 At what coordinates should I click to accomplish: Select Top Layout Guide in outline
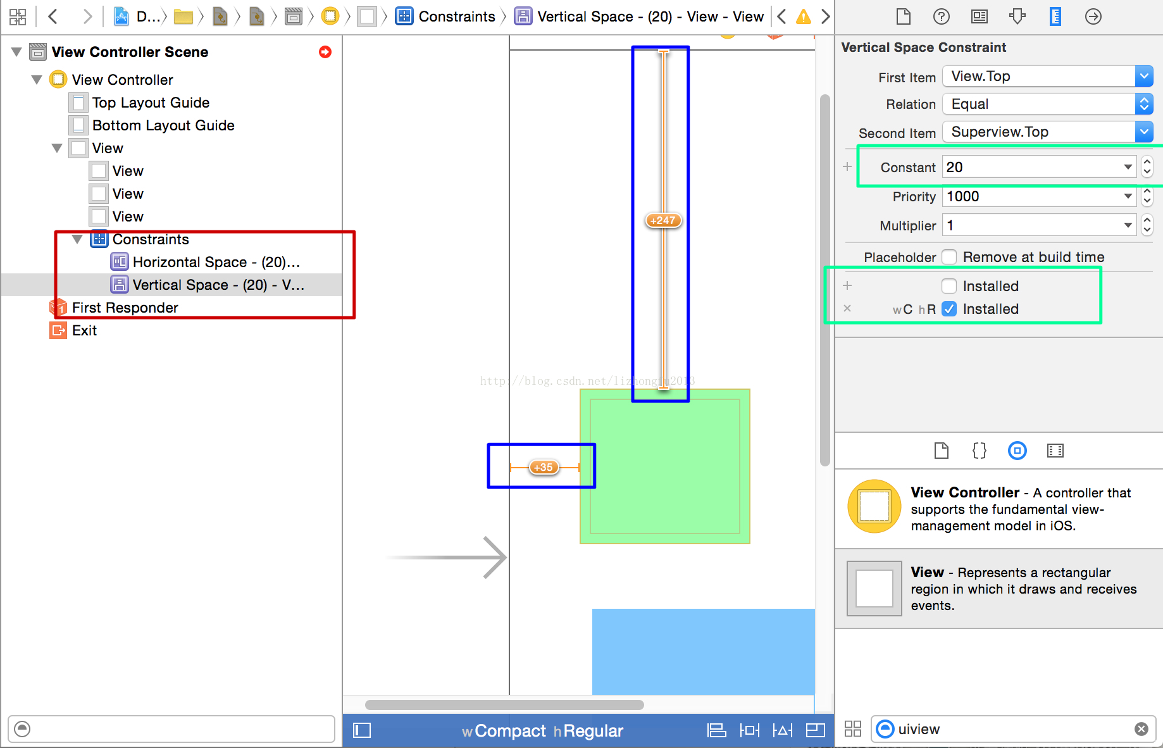pyautogui.click(x=151, y=103)
